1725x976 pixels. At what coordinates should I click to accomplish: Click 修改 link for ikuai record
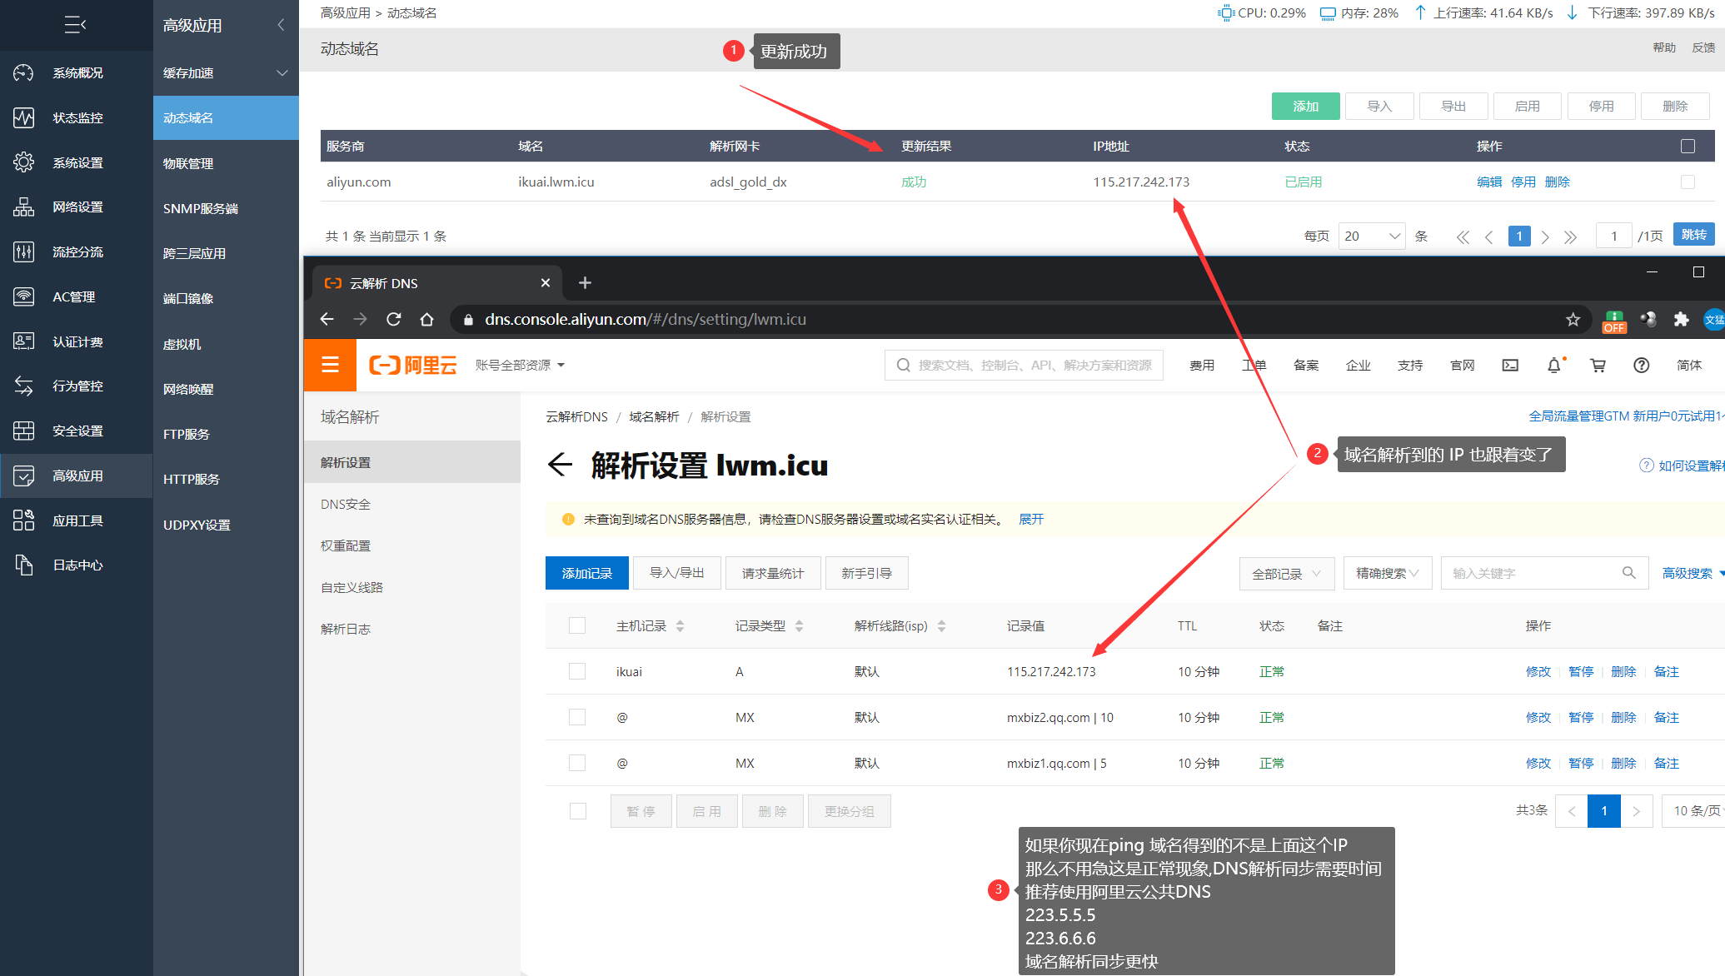(x=1538, y=671)
